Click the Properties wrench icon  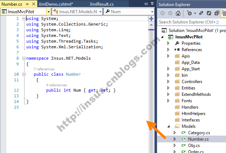177,43
